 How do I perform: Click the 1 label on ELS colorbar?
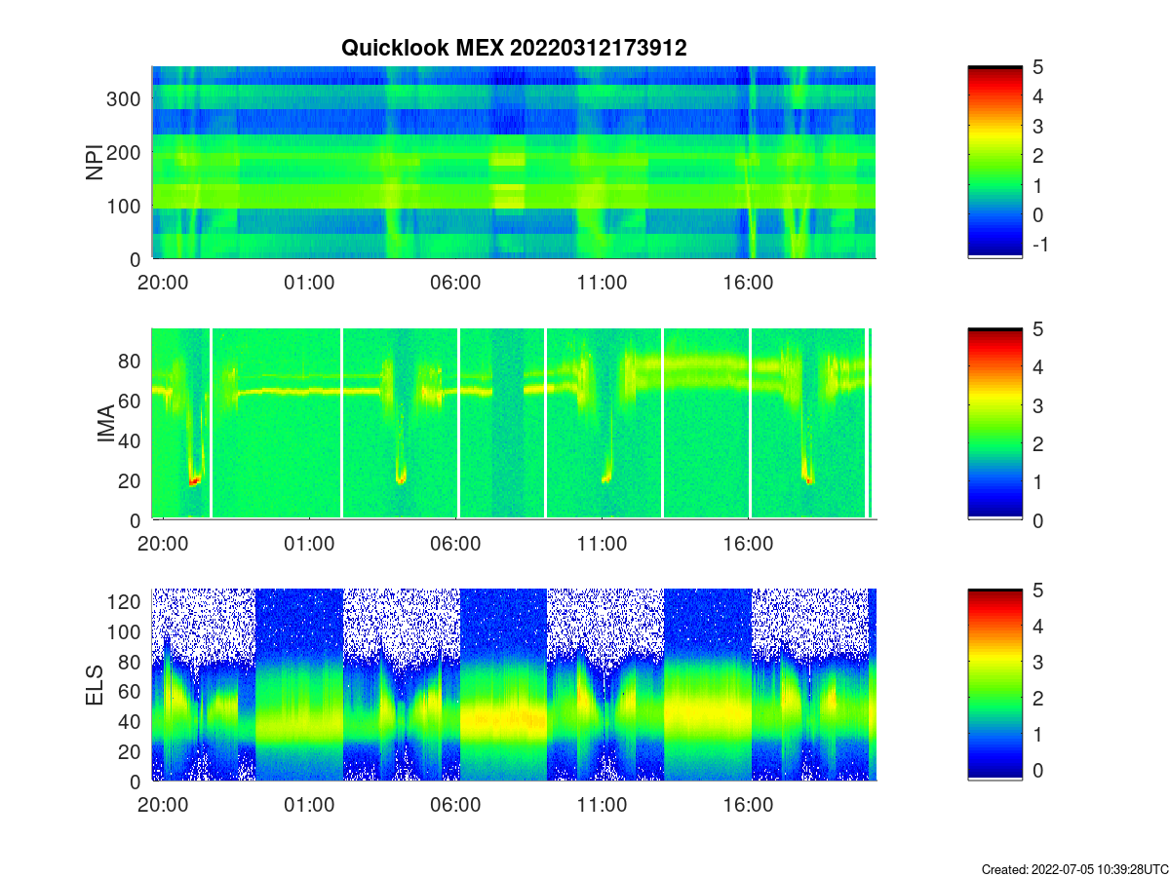point(1037,735)
